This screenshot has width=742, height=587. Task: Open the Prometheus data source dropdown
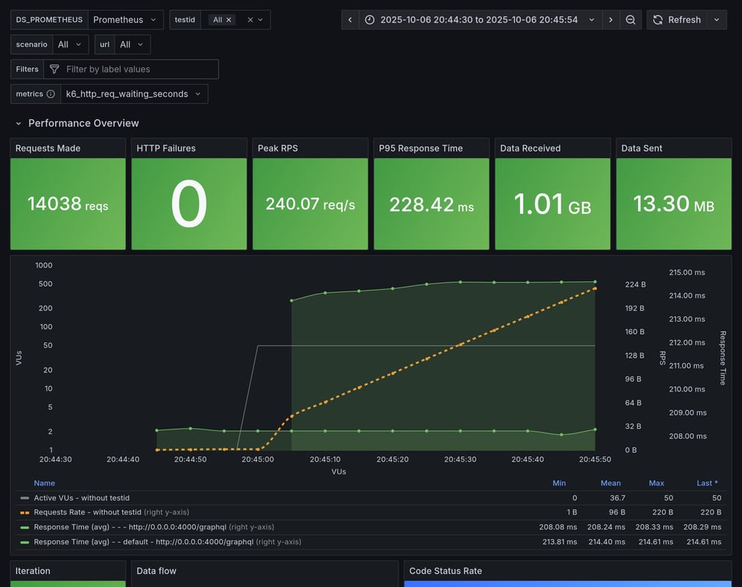coord(125,20)
